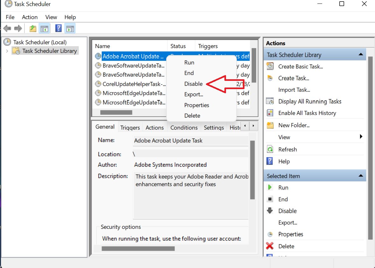
Task: Switch to the Actions tab
Action: tap(155, 127)
